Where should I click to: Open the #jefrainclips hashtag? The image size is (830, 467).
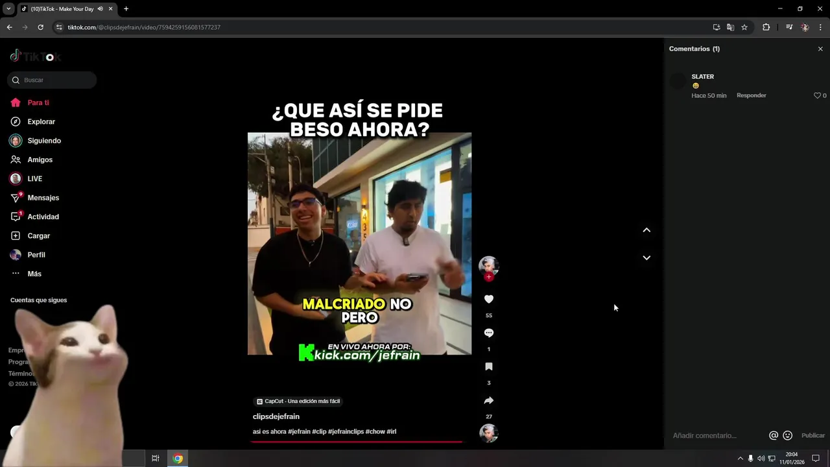[x=346, y=431]
